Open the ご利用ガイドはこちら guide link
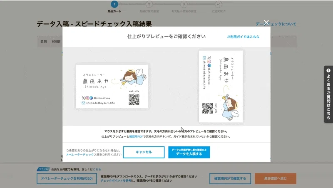 tap(243, 37)
